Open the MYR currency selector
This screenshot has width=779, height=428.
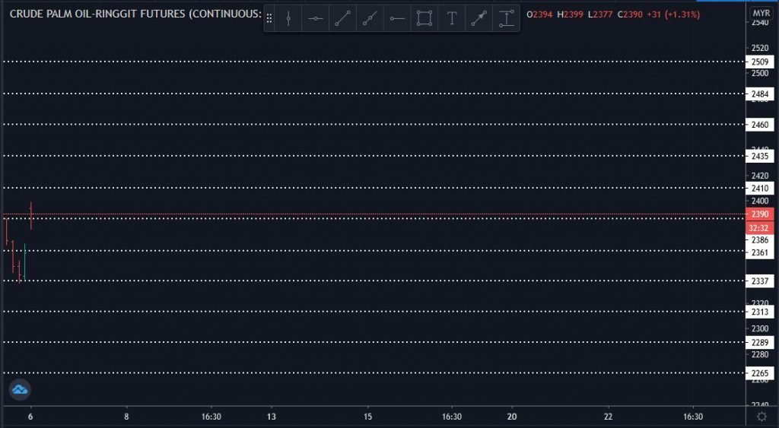pos(760,14)
